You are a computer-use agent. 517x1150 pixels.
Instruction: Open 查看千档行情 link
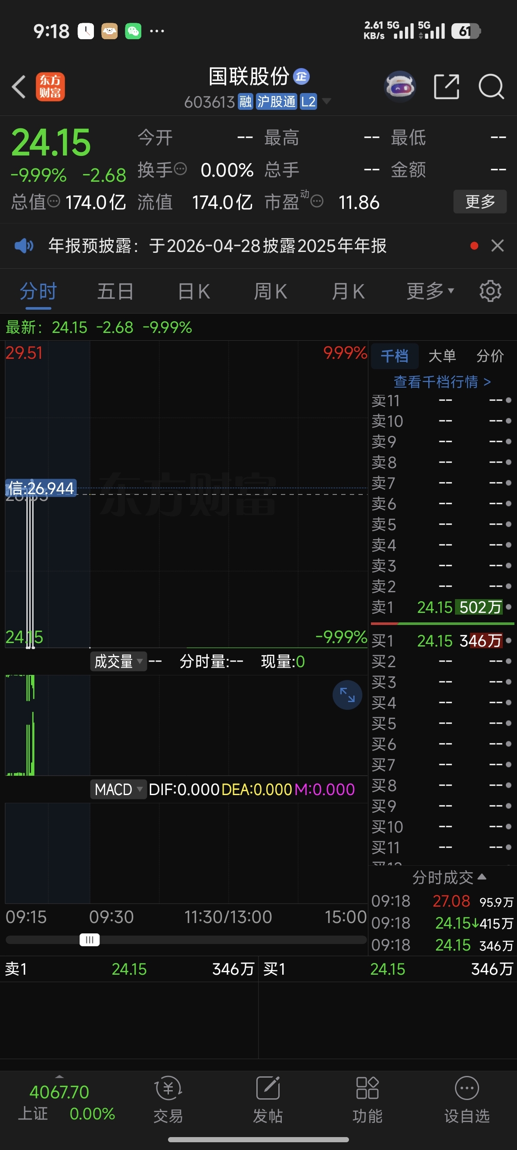442,382
